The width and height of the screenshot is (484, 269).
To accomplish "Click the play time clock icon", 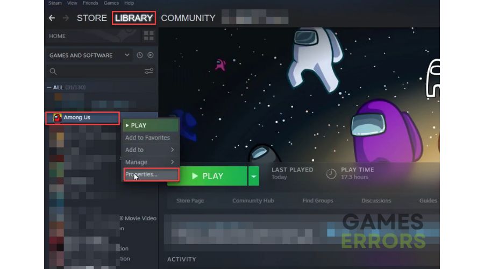I will point(331,174).
